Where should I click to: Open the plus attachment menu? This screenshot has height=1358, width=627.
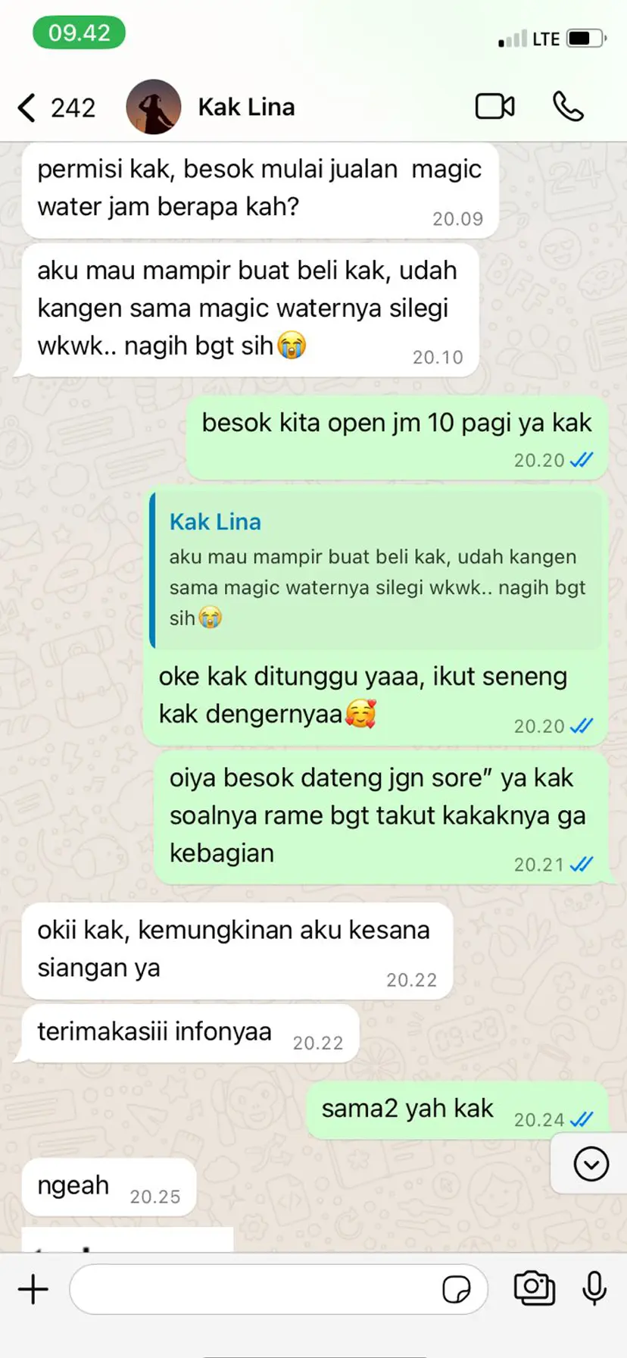(33, 1289)
